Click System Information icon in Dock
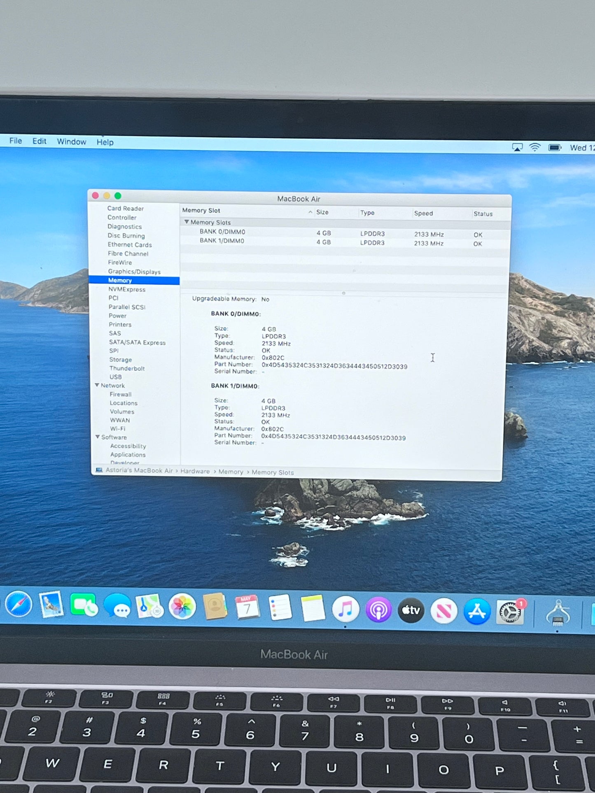This screenshot has width=595, height=793. 558,613
